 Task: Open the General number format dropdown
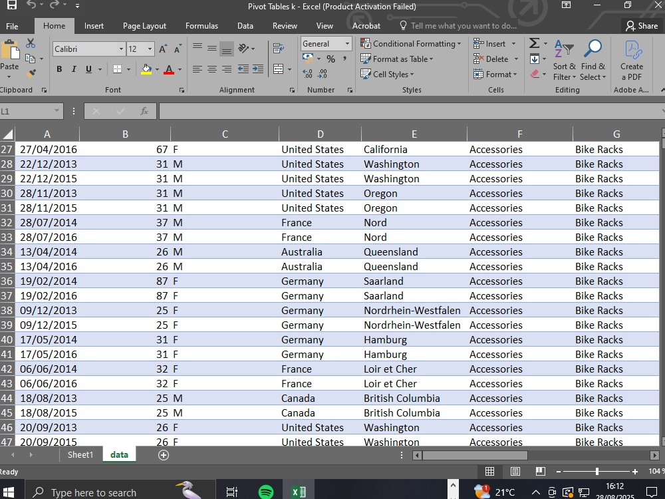pyautogui.click(x=347, y=43)
